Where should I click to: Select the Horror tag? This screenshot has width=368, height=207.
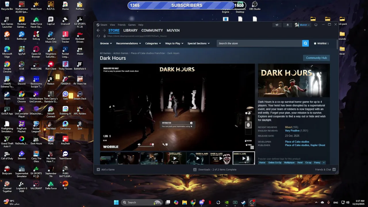click(x=262, y=163)
